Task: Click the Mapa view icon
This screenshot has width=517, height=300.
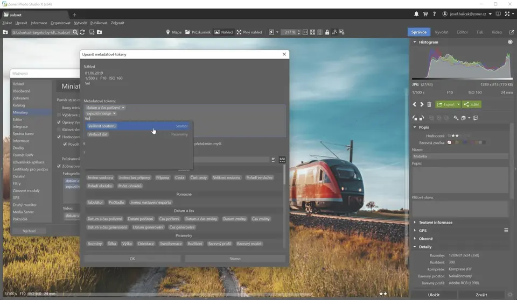Action: (x=168, y=32)
